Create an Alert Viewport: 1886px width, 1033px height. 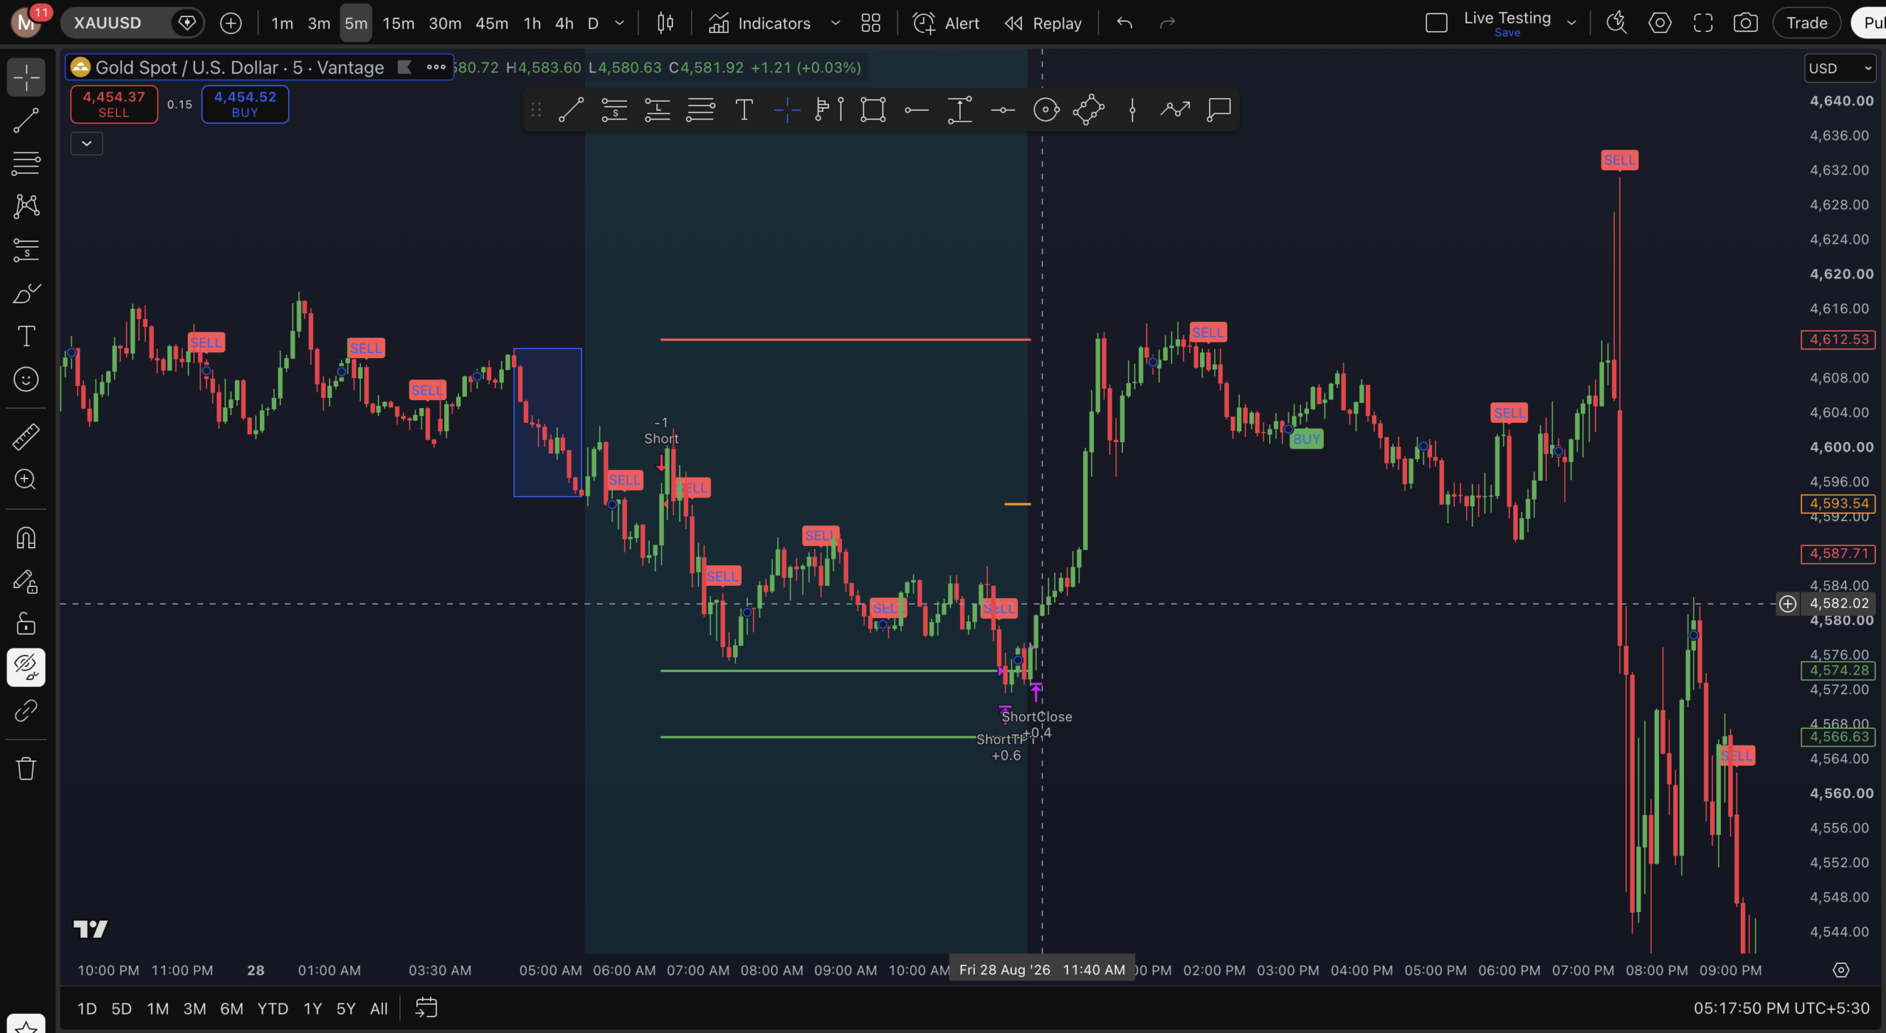click(946, 23)
